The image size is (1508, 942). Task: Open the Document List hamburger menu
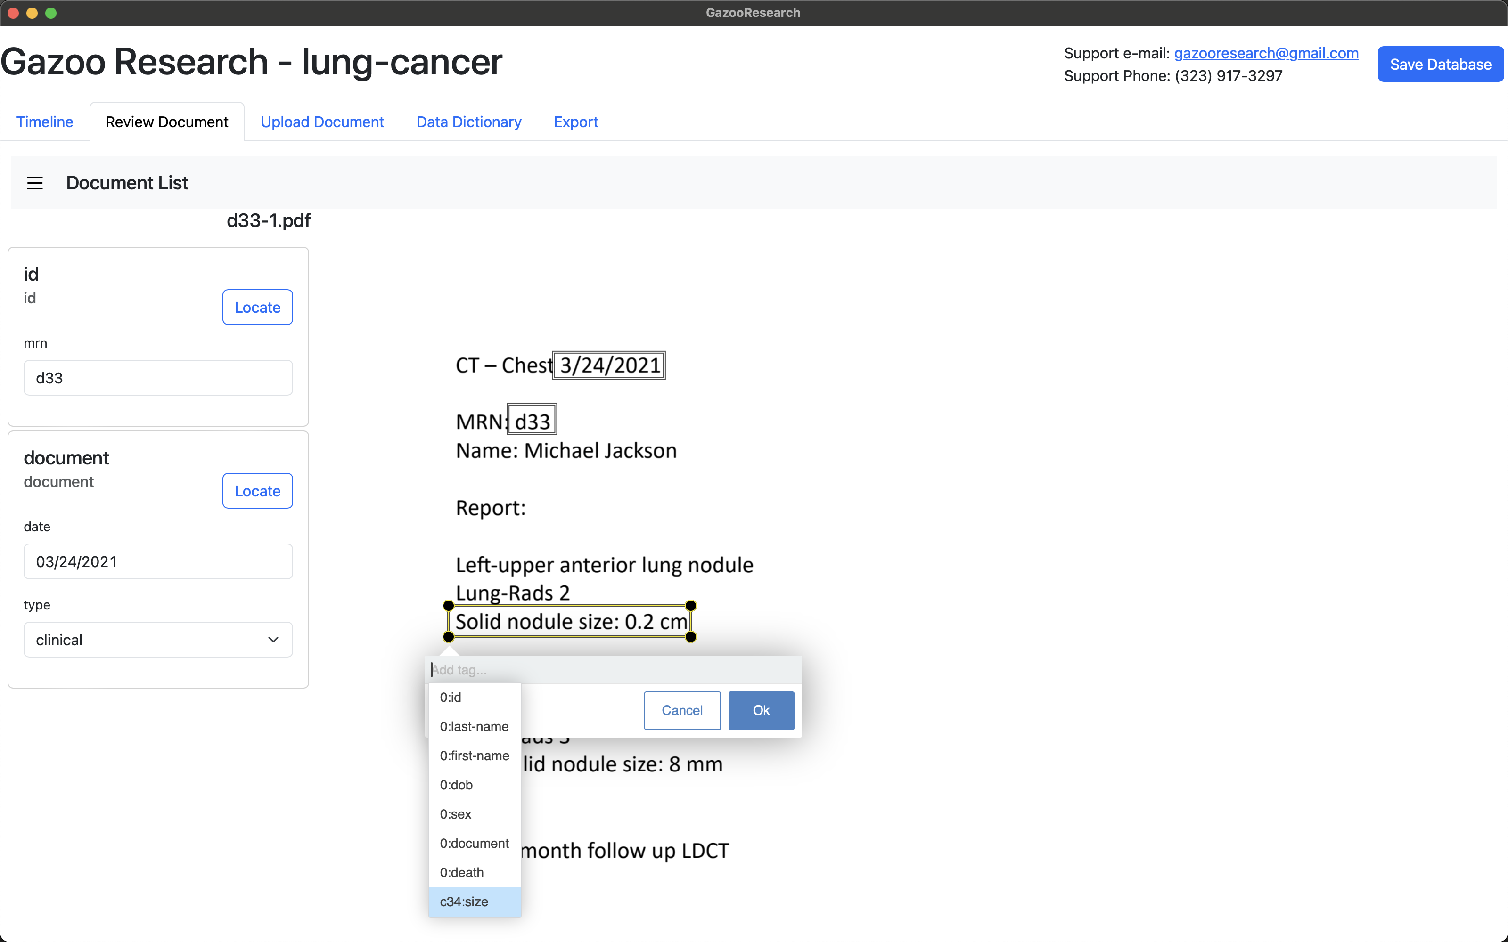[x=35, y=183]
